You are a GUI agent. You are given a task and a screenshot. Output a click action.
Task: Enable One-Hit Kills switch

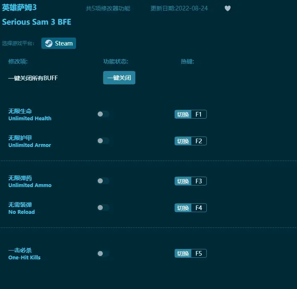[103, 254]
